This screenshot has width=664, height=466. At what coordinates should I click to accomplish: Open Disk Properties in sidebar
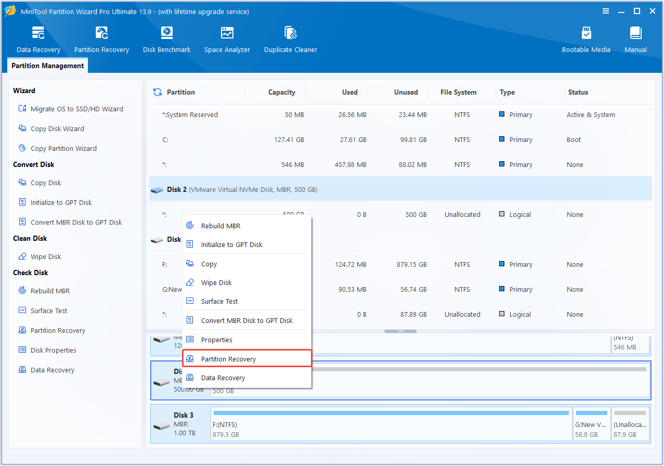(x=47, y=350)
